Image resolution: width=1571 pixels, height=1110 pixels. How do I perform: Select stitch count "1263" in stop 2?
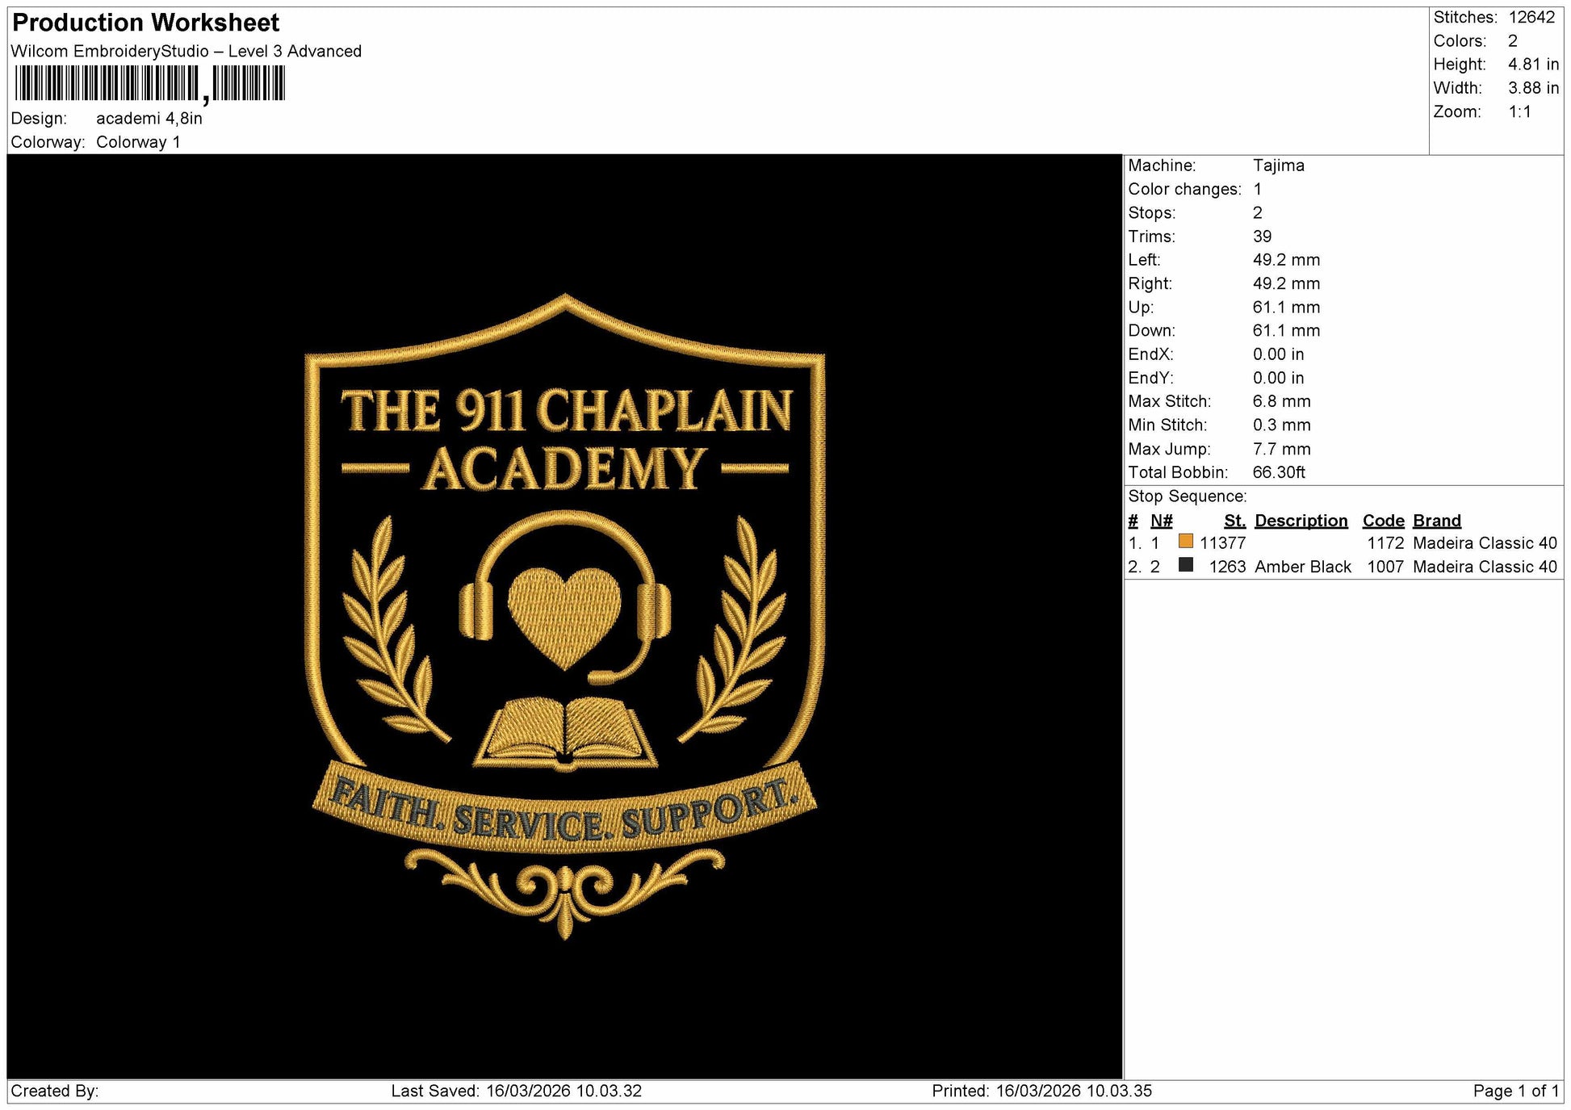tap(1228, 567)
